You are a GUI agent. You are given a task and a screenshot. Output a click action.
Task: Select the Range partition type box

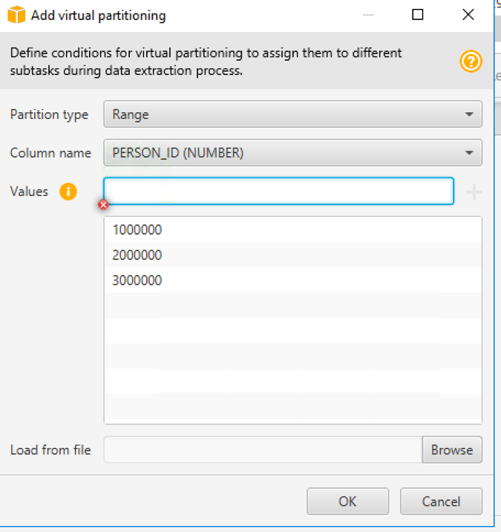tap(293, 114)
